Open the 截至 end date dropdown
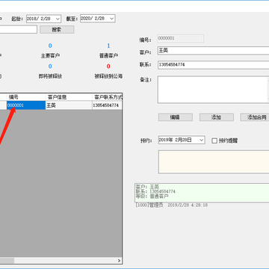This screenshot has height=269, width=269. (111, 19)
